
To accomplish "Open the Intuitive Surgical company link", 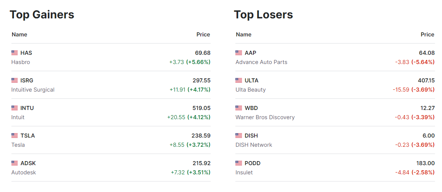I will (33, 90).
